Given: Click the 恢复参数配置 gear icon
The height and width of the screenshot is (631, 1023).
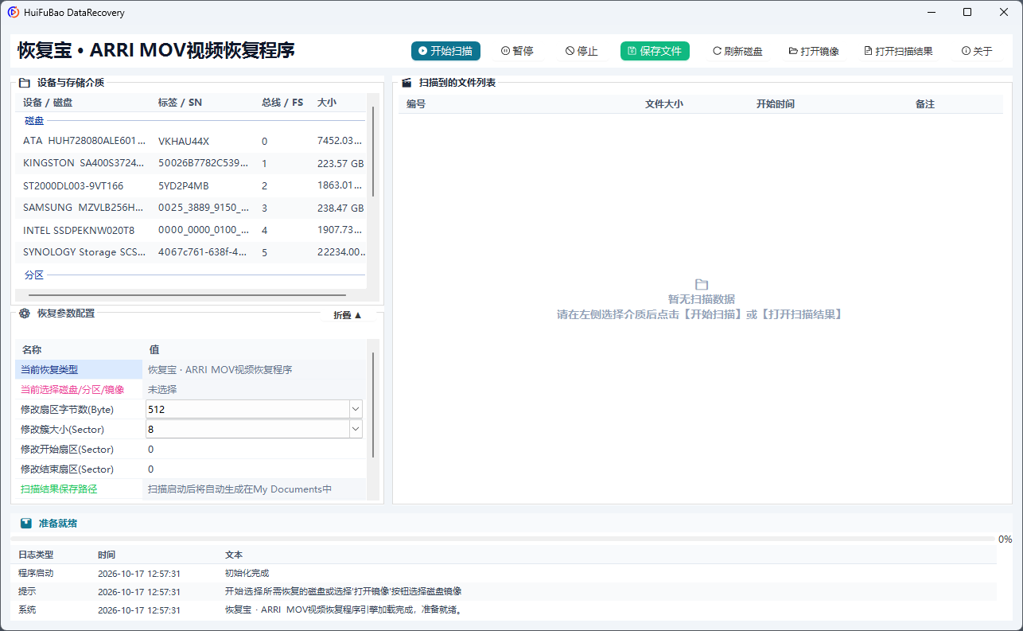Looking at the screenshot, I should point(25,314).
